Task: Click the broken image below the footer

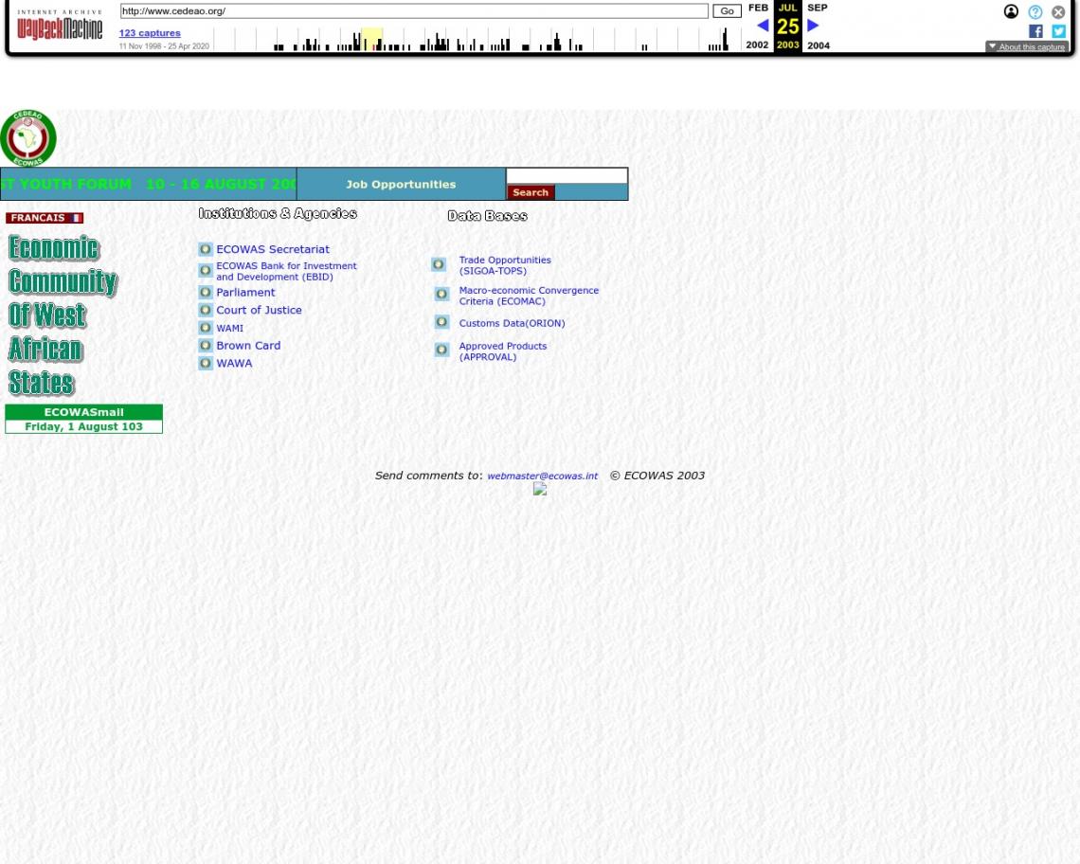Action: 540,489
